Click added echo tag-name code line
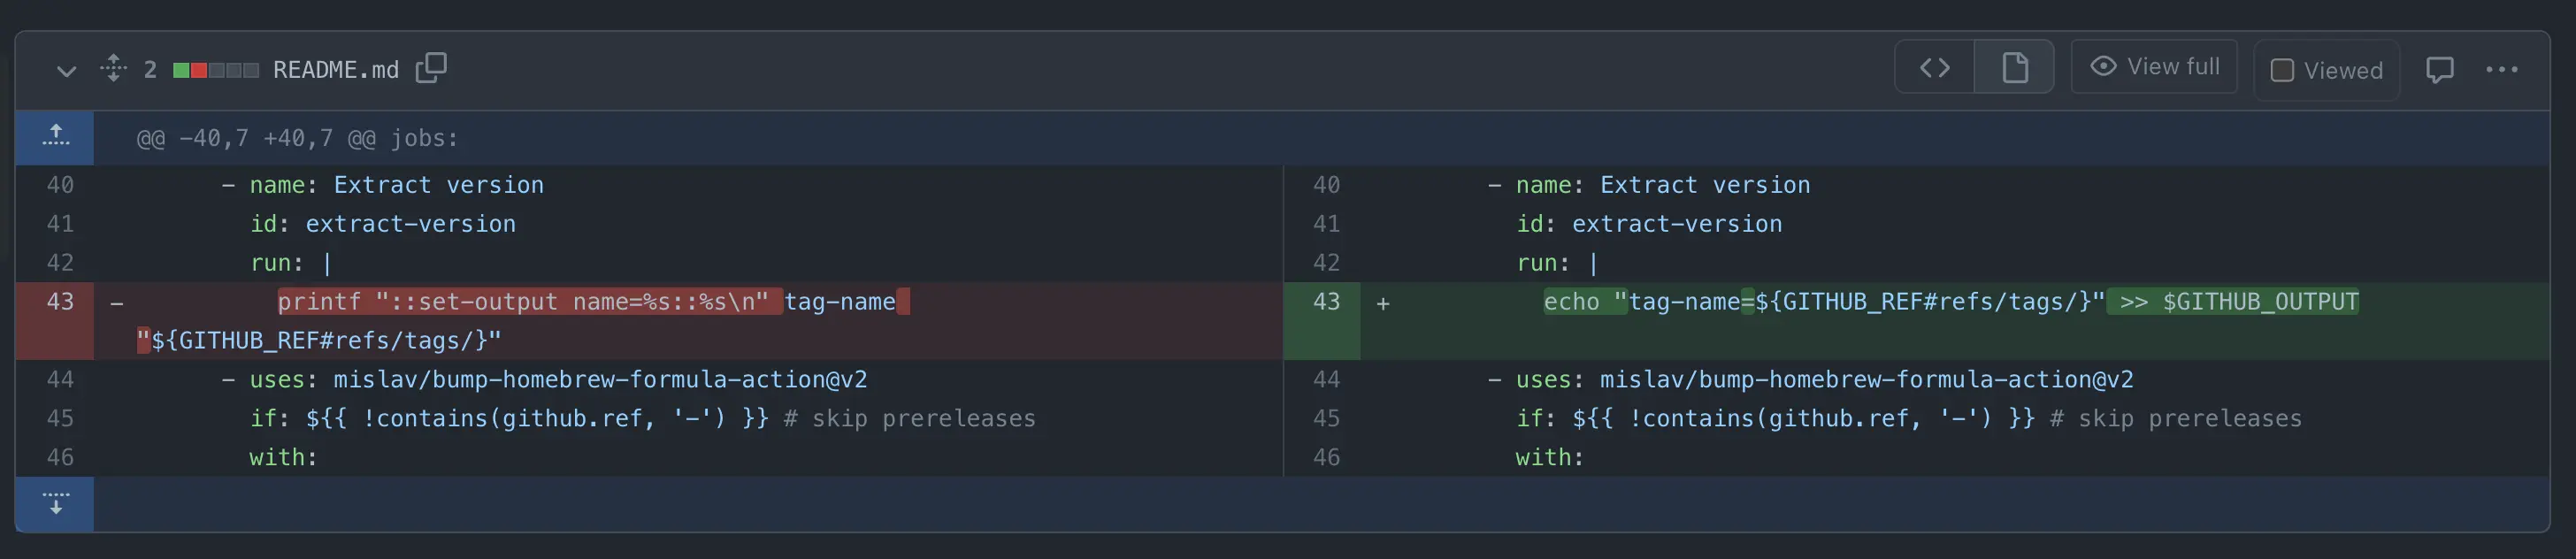Screen dimensions: 2576x559 [1951, 301]
